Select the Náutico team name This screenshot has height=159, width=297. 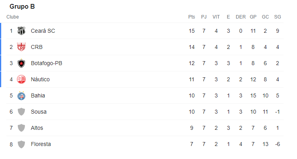[40, 79]
